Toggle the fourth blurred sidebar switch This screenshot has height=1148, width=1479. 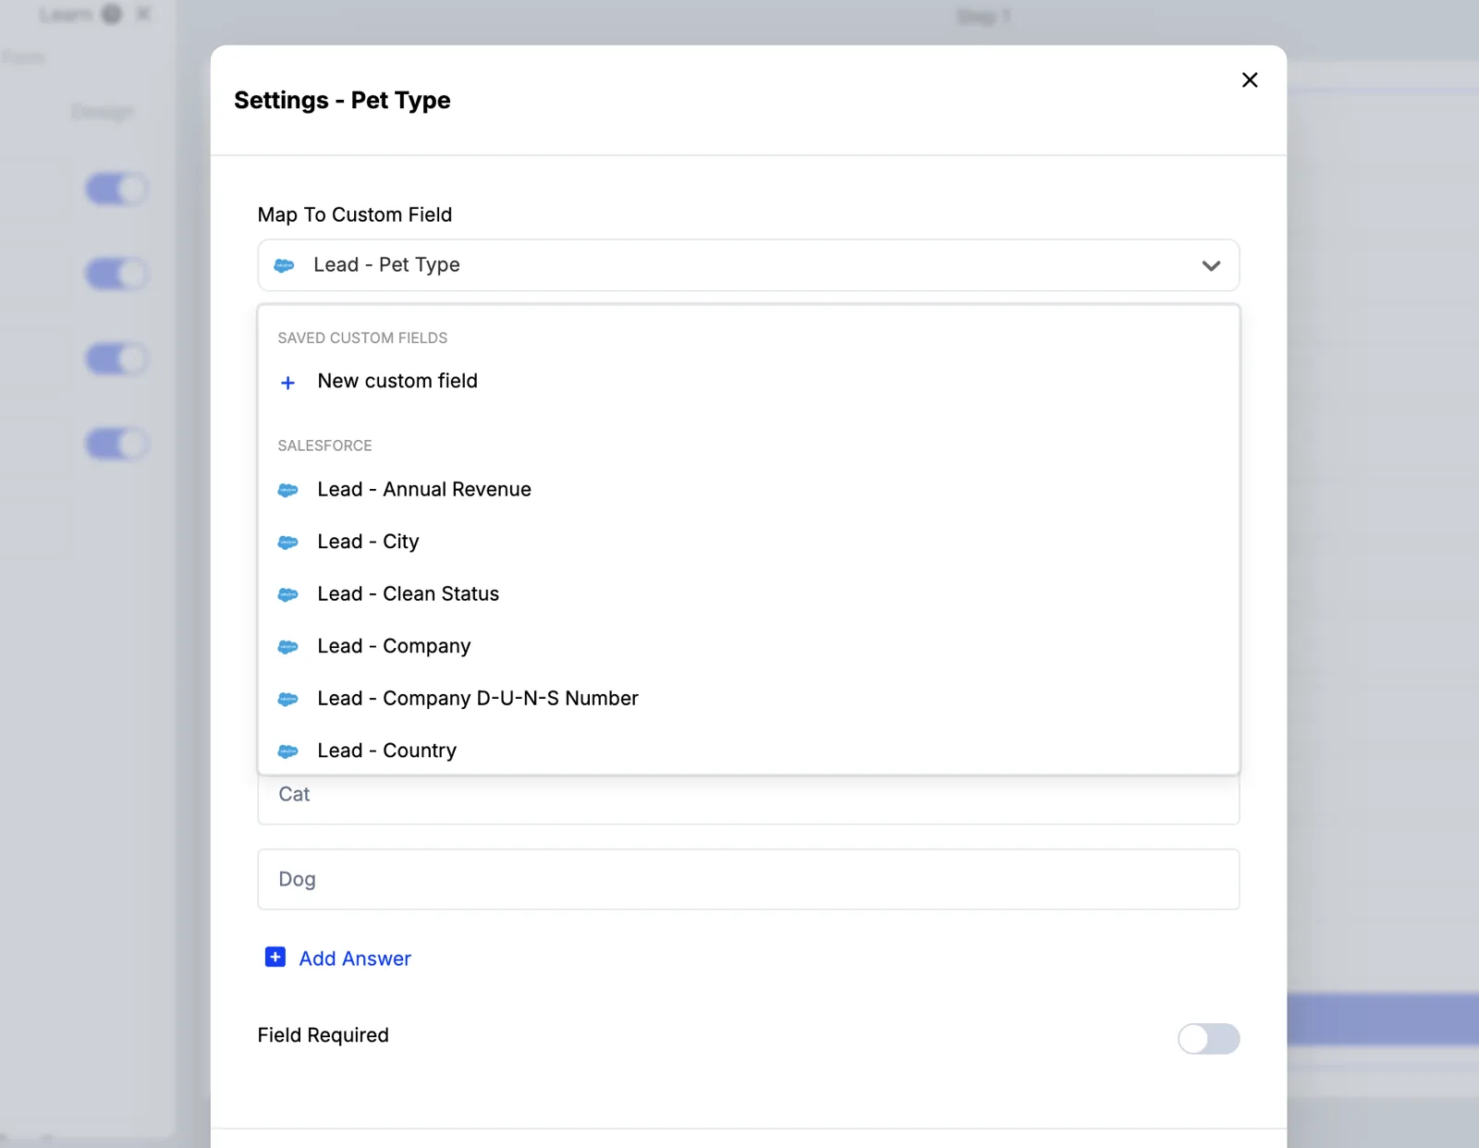point(117,444)
